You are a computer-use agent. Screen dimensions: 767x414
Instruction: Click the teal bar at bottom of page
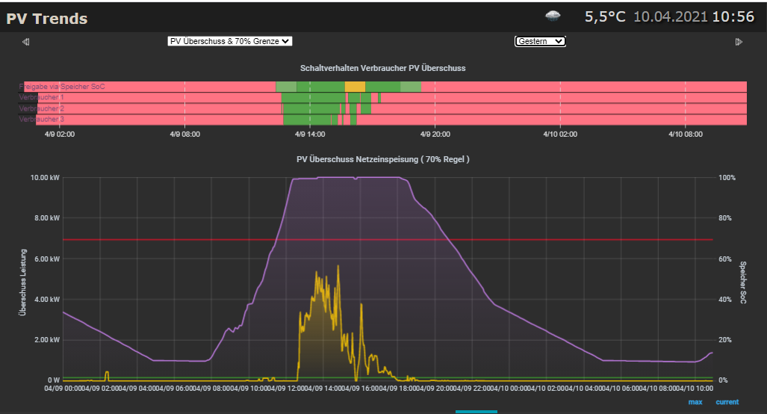pyautogui.click(x=476, y=412)
